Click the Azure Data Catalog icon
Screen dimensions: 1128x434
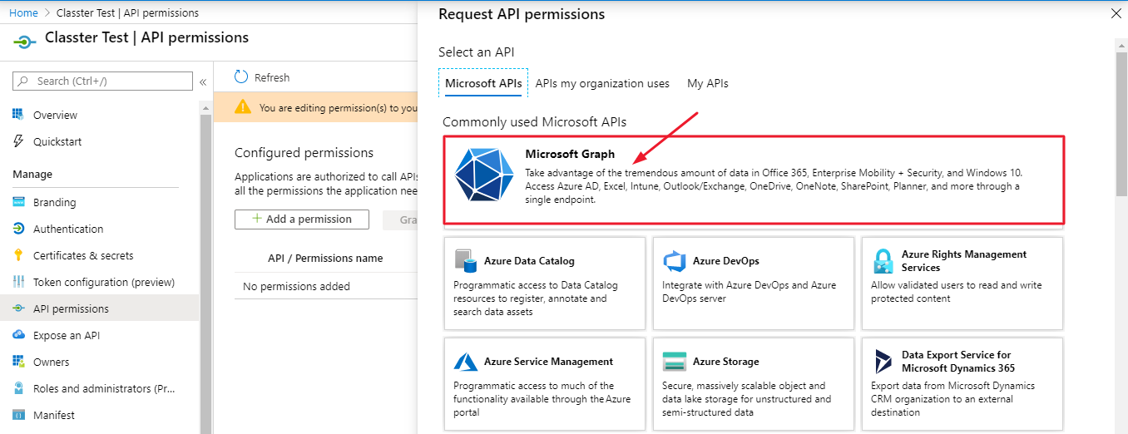(x=466, y=260)
